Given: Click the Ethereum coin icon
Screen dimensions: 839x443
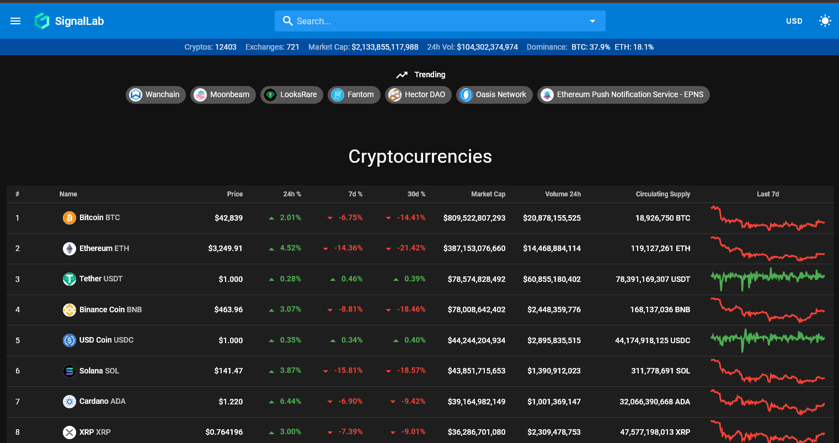Looking at the screenshot, I should point(69,248).
